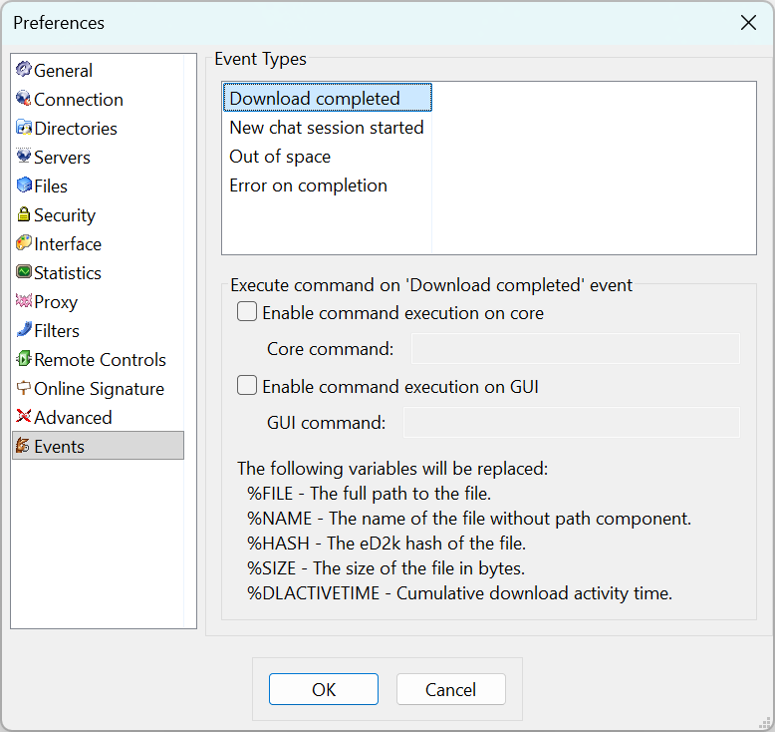Click the GUI command input field

(572, 422)
